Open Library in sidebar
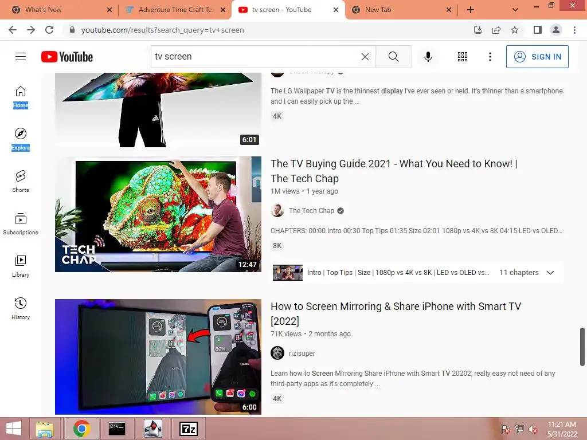Screen dimensions: 587x440 pyautogui.click(x=21, y=266)
